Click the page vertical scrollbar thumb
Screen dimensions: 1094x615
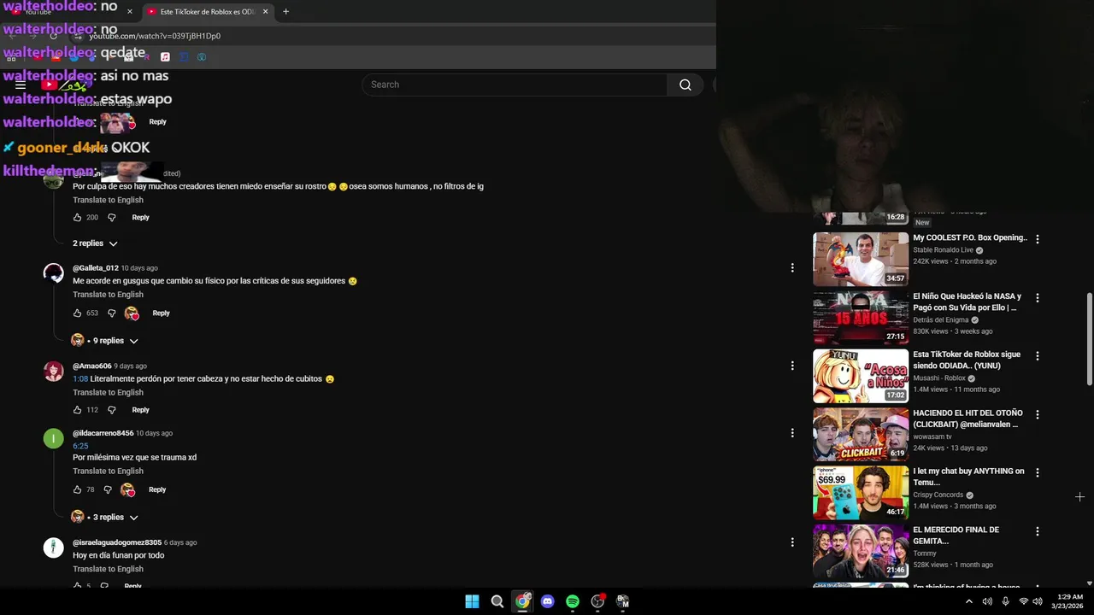tap(1089, 339)
